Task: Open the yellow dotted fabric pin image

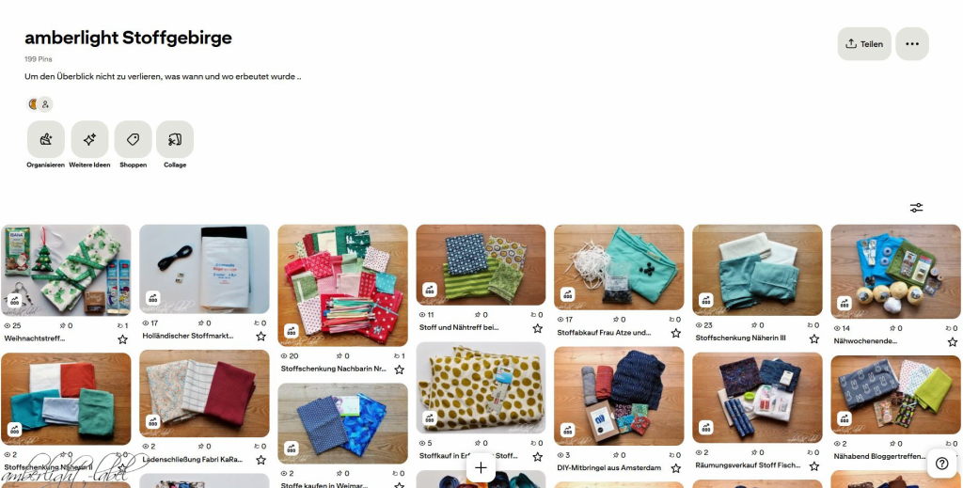Action: click(x=481, y=388)
